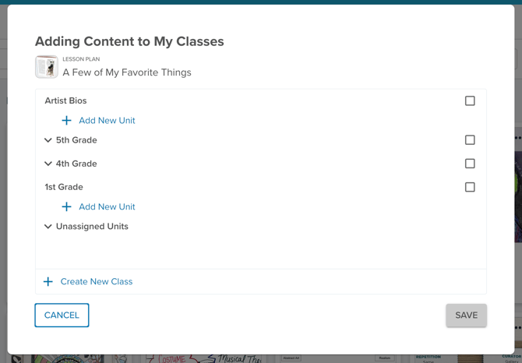Click the 5th Grade class label
The image size is (522, 363).
click(x=76, y=140)
